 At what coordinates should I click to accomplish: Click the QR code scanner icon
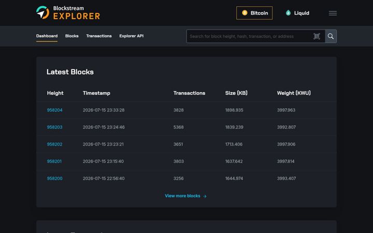click(x=317, y=36)
